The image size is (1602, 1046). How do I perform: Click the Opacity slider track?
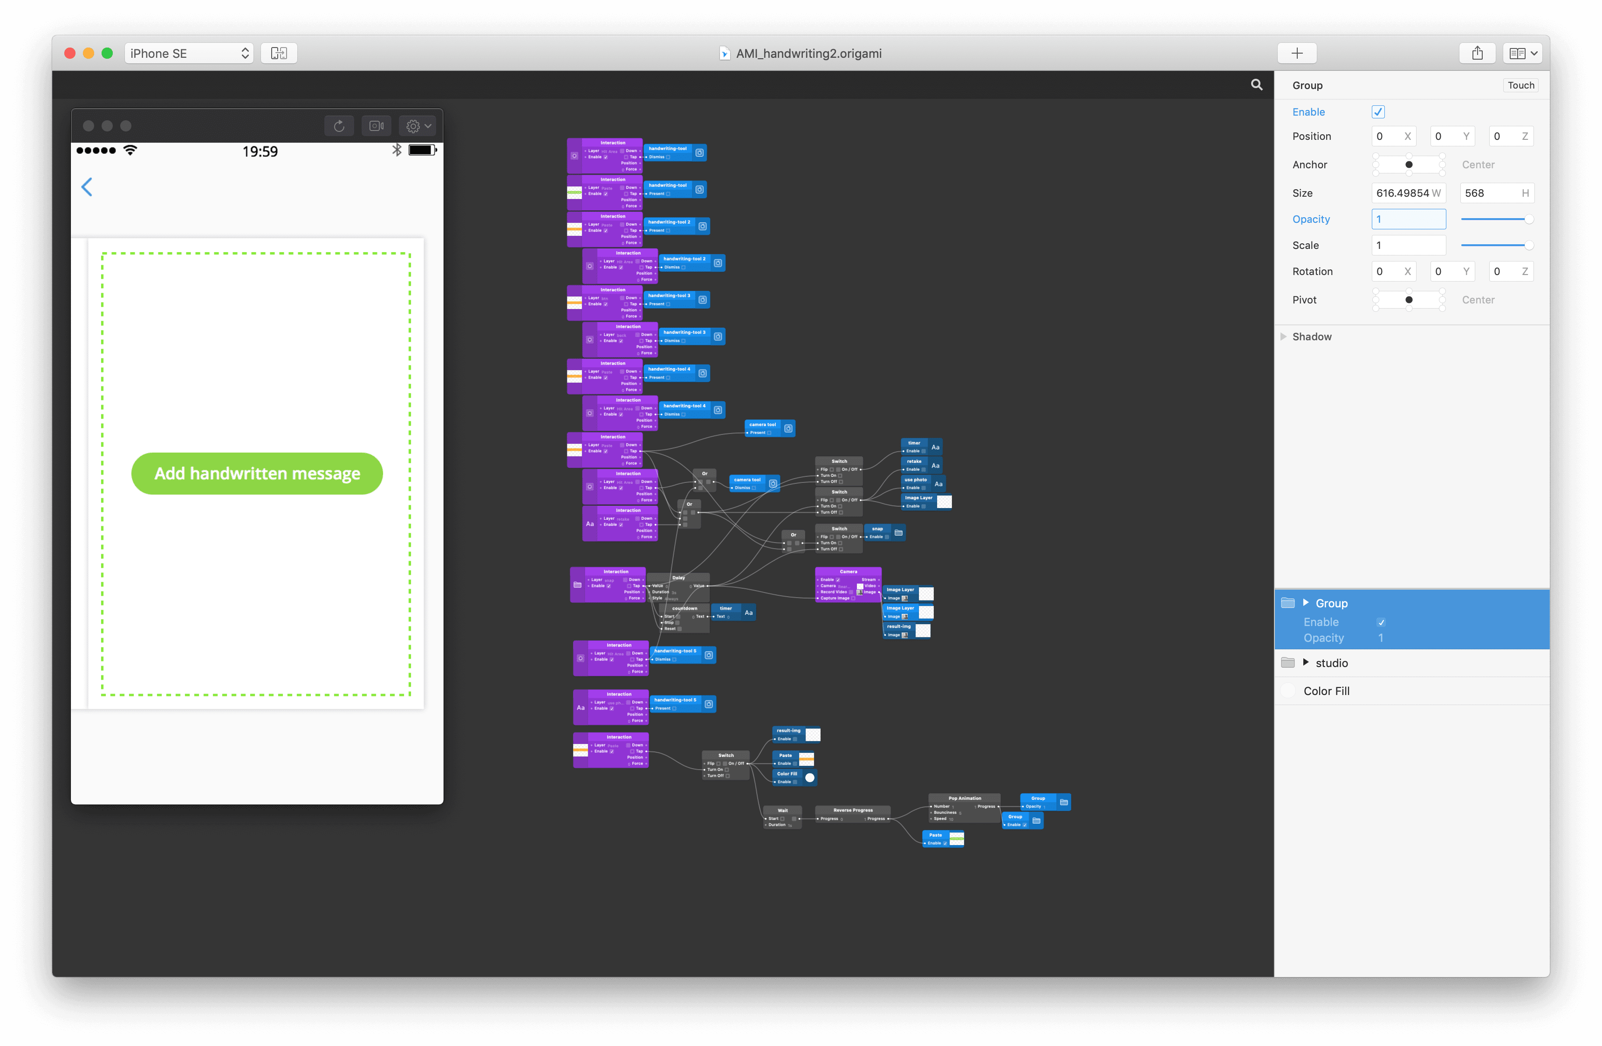tap(1492, 220)
